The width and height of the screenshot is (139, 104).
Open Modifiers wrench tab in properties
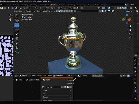point(135,91)
